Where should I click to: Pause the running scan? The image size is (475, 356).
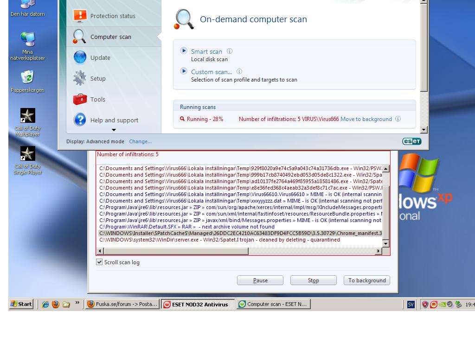tap(260, 280)
